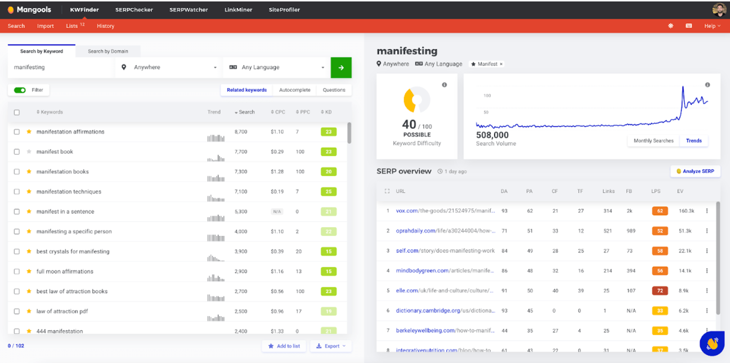Open three-dot menu for vox.com result
The width and height of the screenshot is (730, 363).
click(x=707, y=211)
